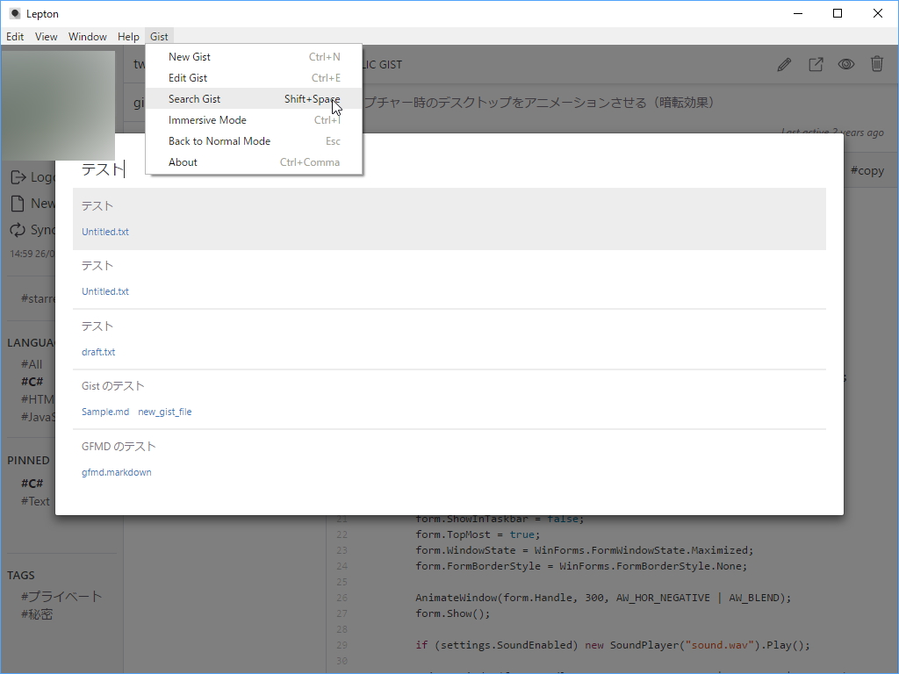Open the Window menu

(87, 37)
